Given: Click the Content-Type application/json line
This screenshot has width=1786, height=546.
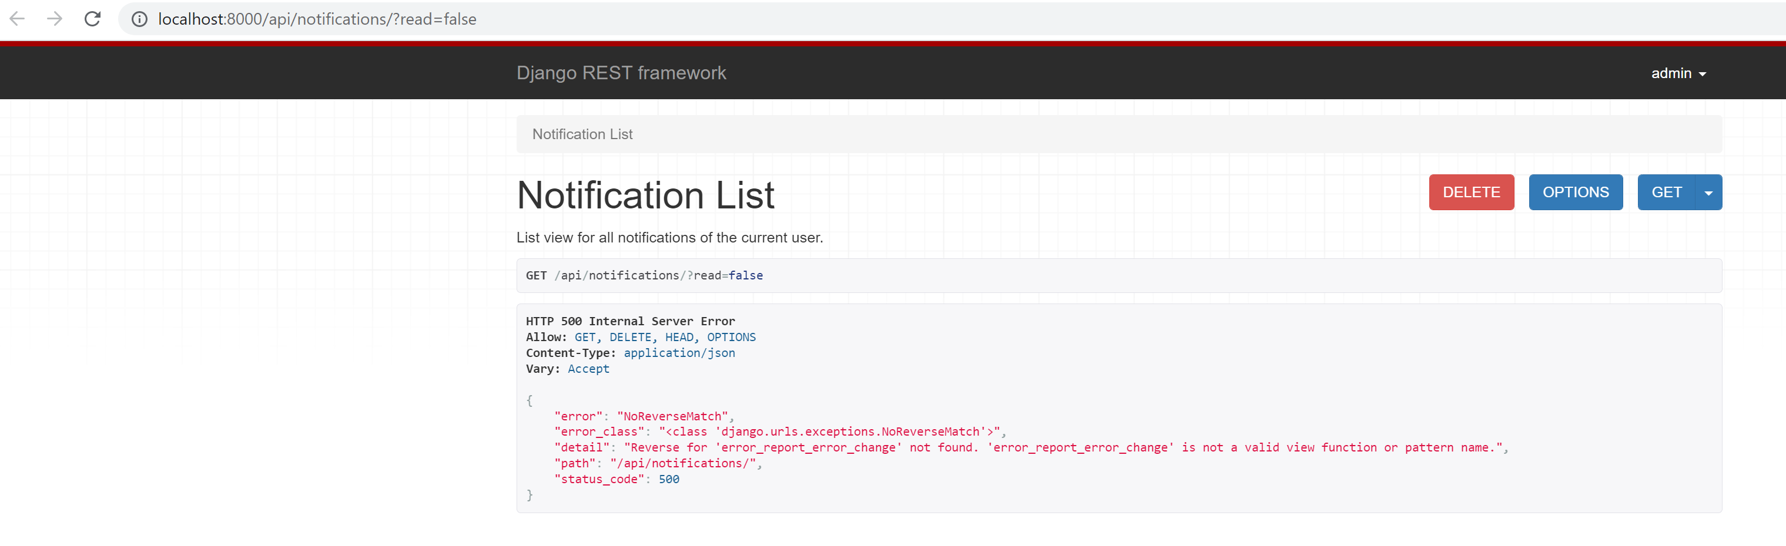Looking at the screenshot, I should coord(629,353).
